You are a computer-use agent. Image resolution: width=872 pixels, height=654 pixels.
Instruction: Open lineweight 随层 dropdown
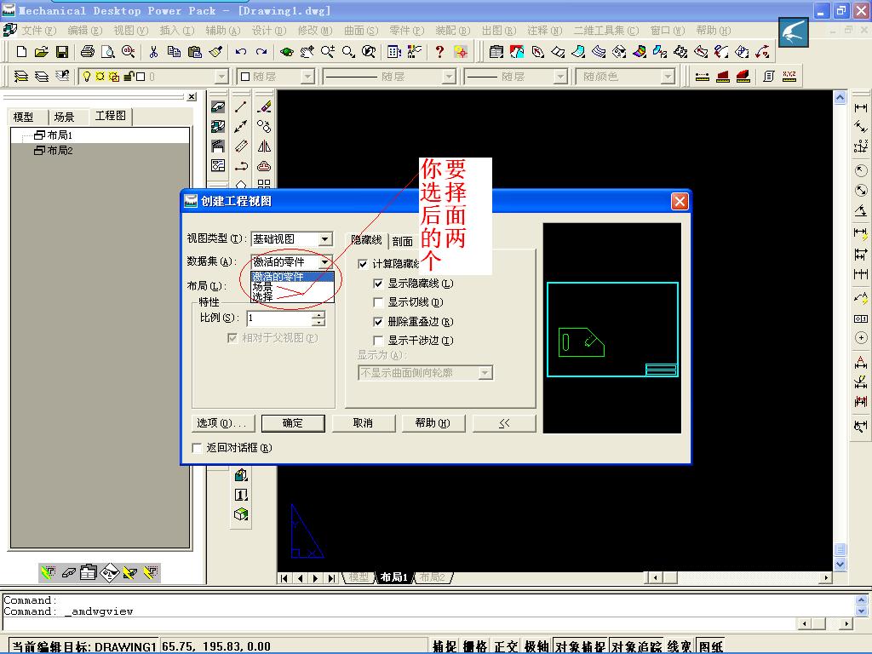(x=560, y=76)
